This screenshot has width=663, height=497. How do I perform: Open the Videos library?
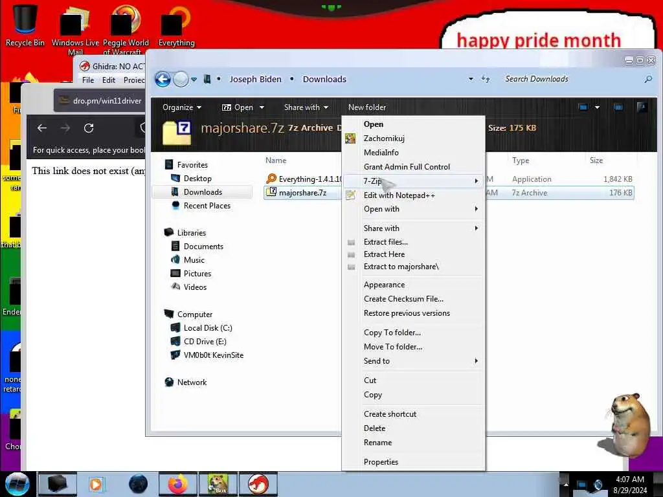(x=189, y=287)
